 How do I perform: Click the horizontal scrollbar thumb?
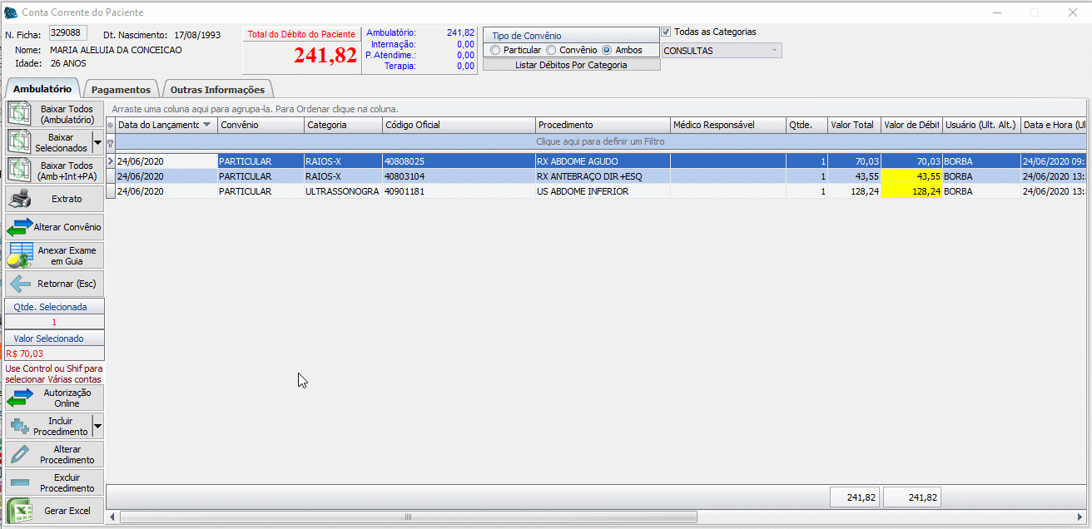(408, 517)
